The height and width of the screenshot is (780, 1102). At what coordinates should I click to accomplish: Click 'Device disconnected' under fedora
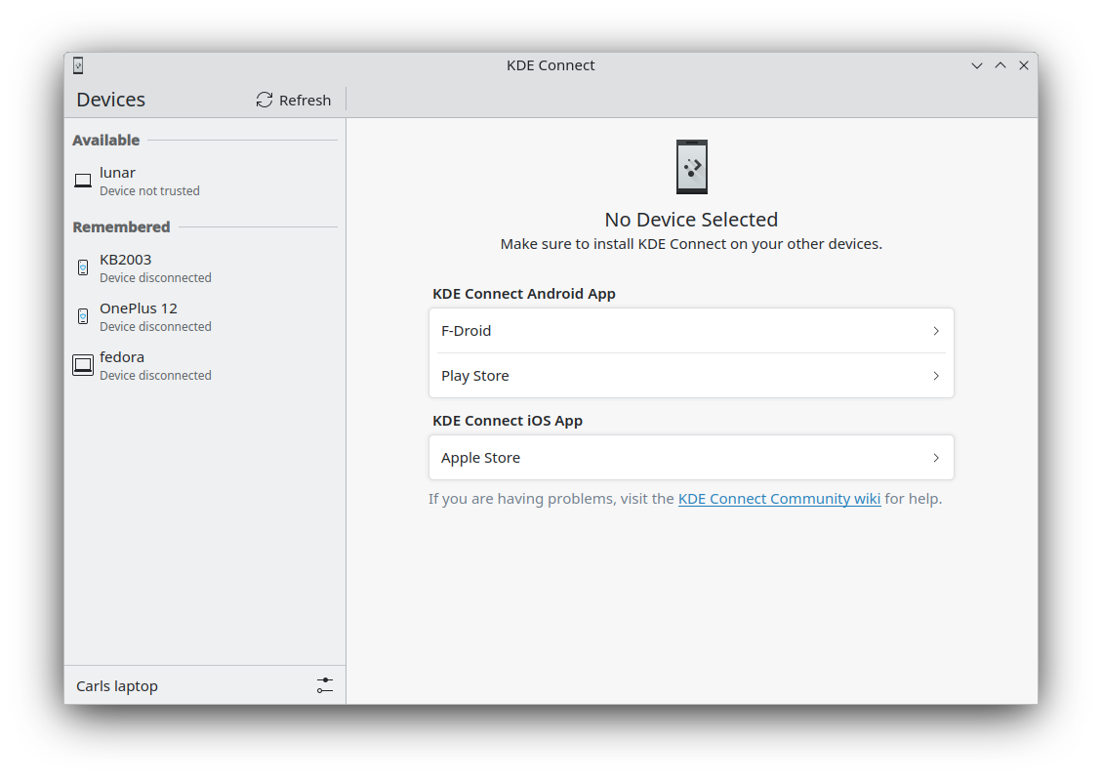pyautogui.click(x=155, y=375)
